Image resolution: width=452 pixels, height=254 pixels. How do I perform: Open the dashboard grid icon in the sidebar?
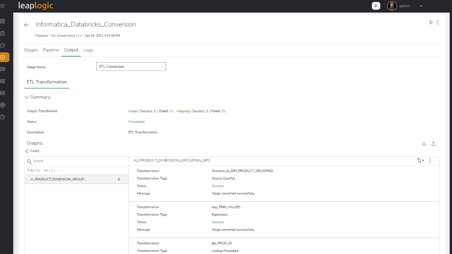3,21
